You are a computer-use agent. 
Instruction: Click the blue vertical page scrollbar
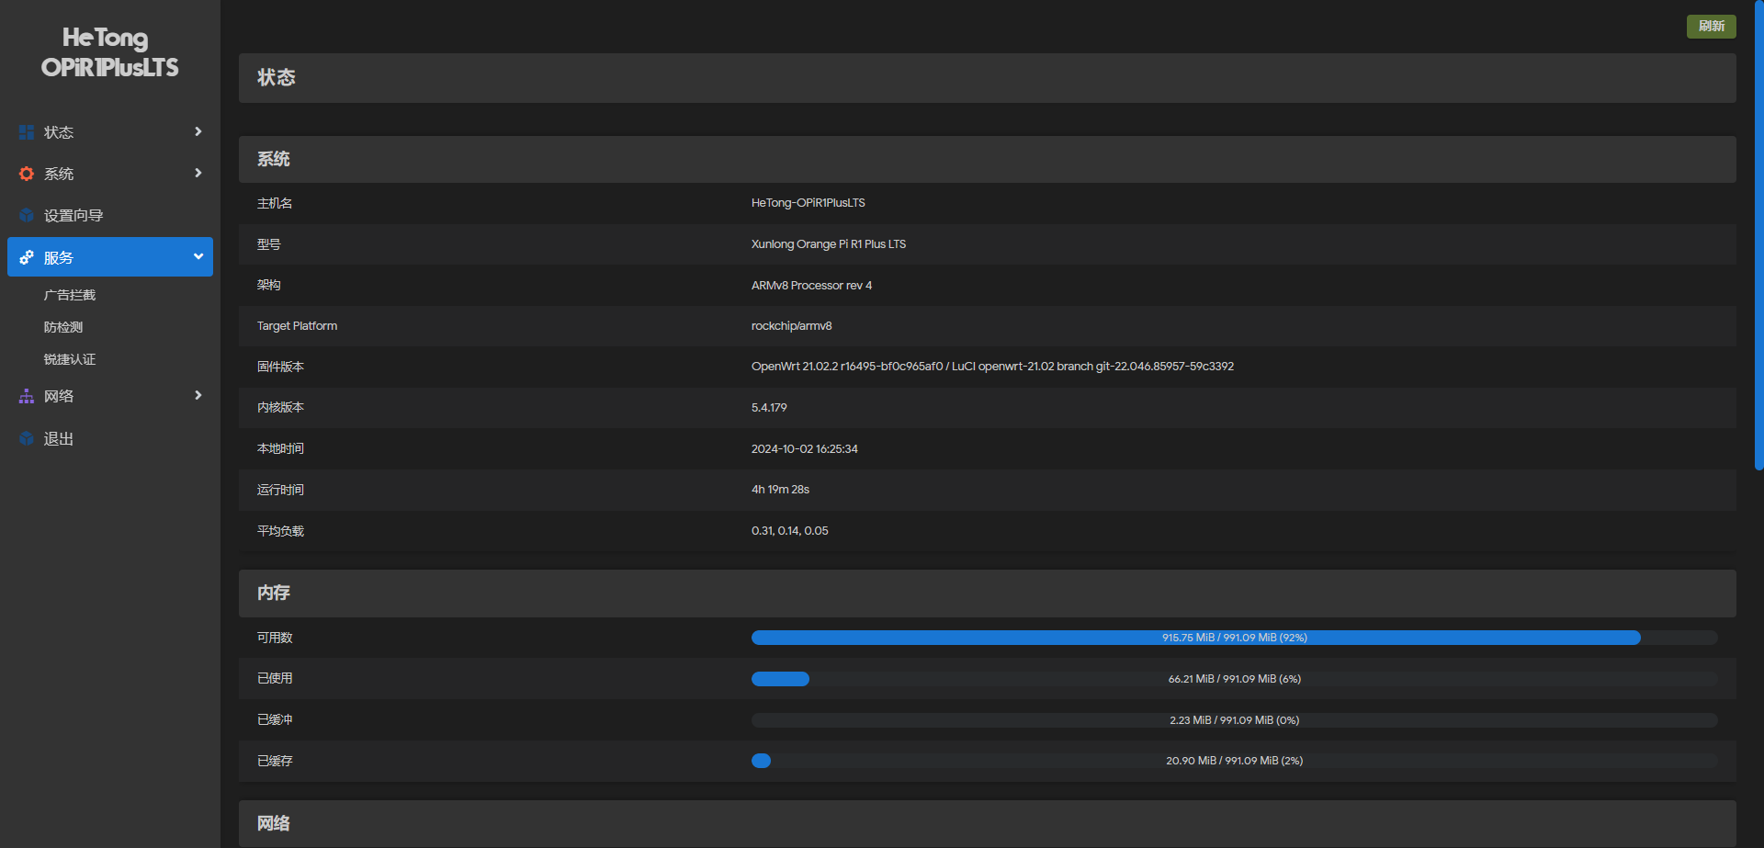click(x=1758, y=239)
